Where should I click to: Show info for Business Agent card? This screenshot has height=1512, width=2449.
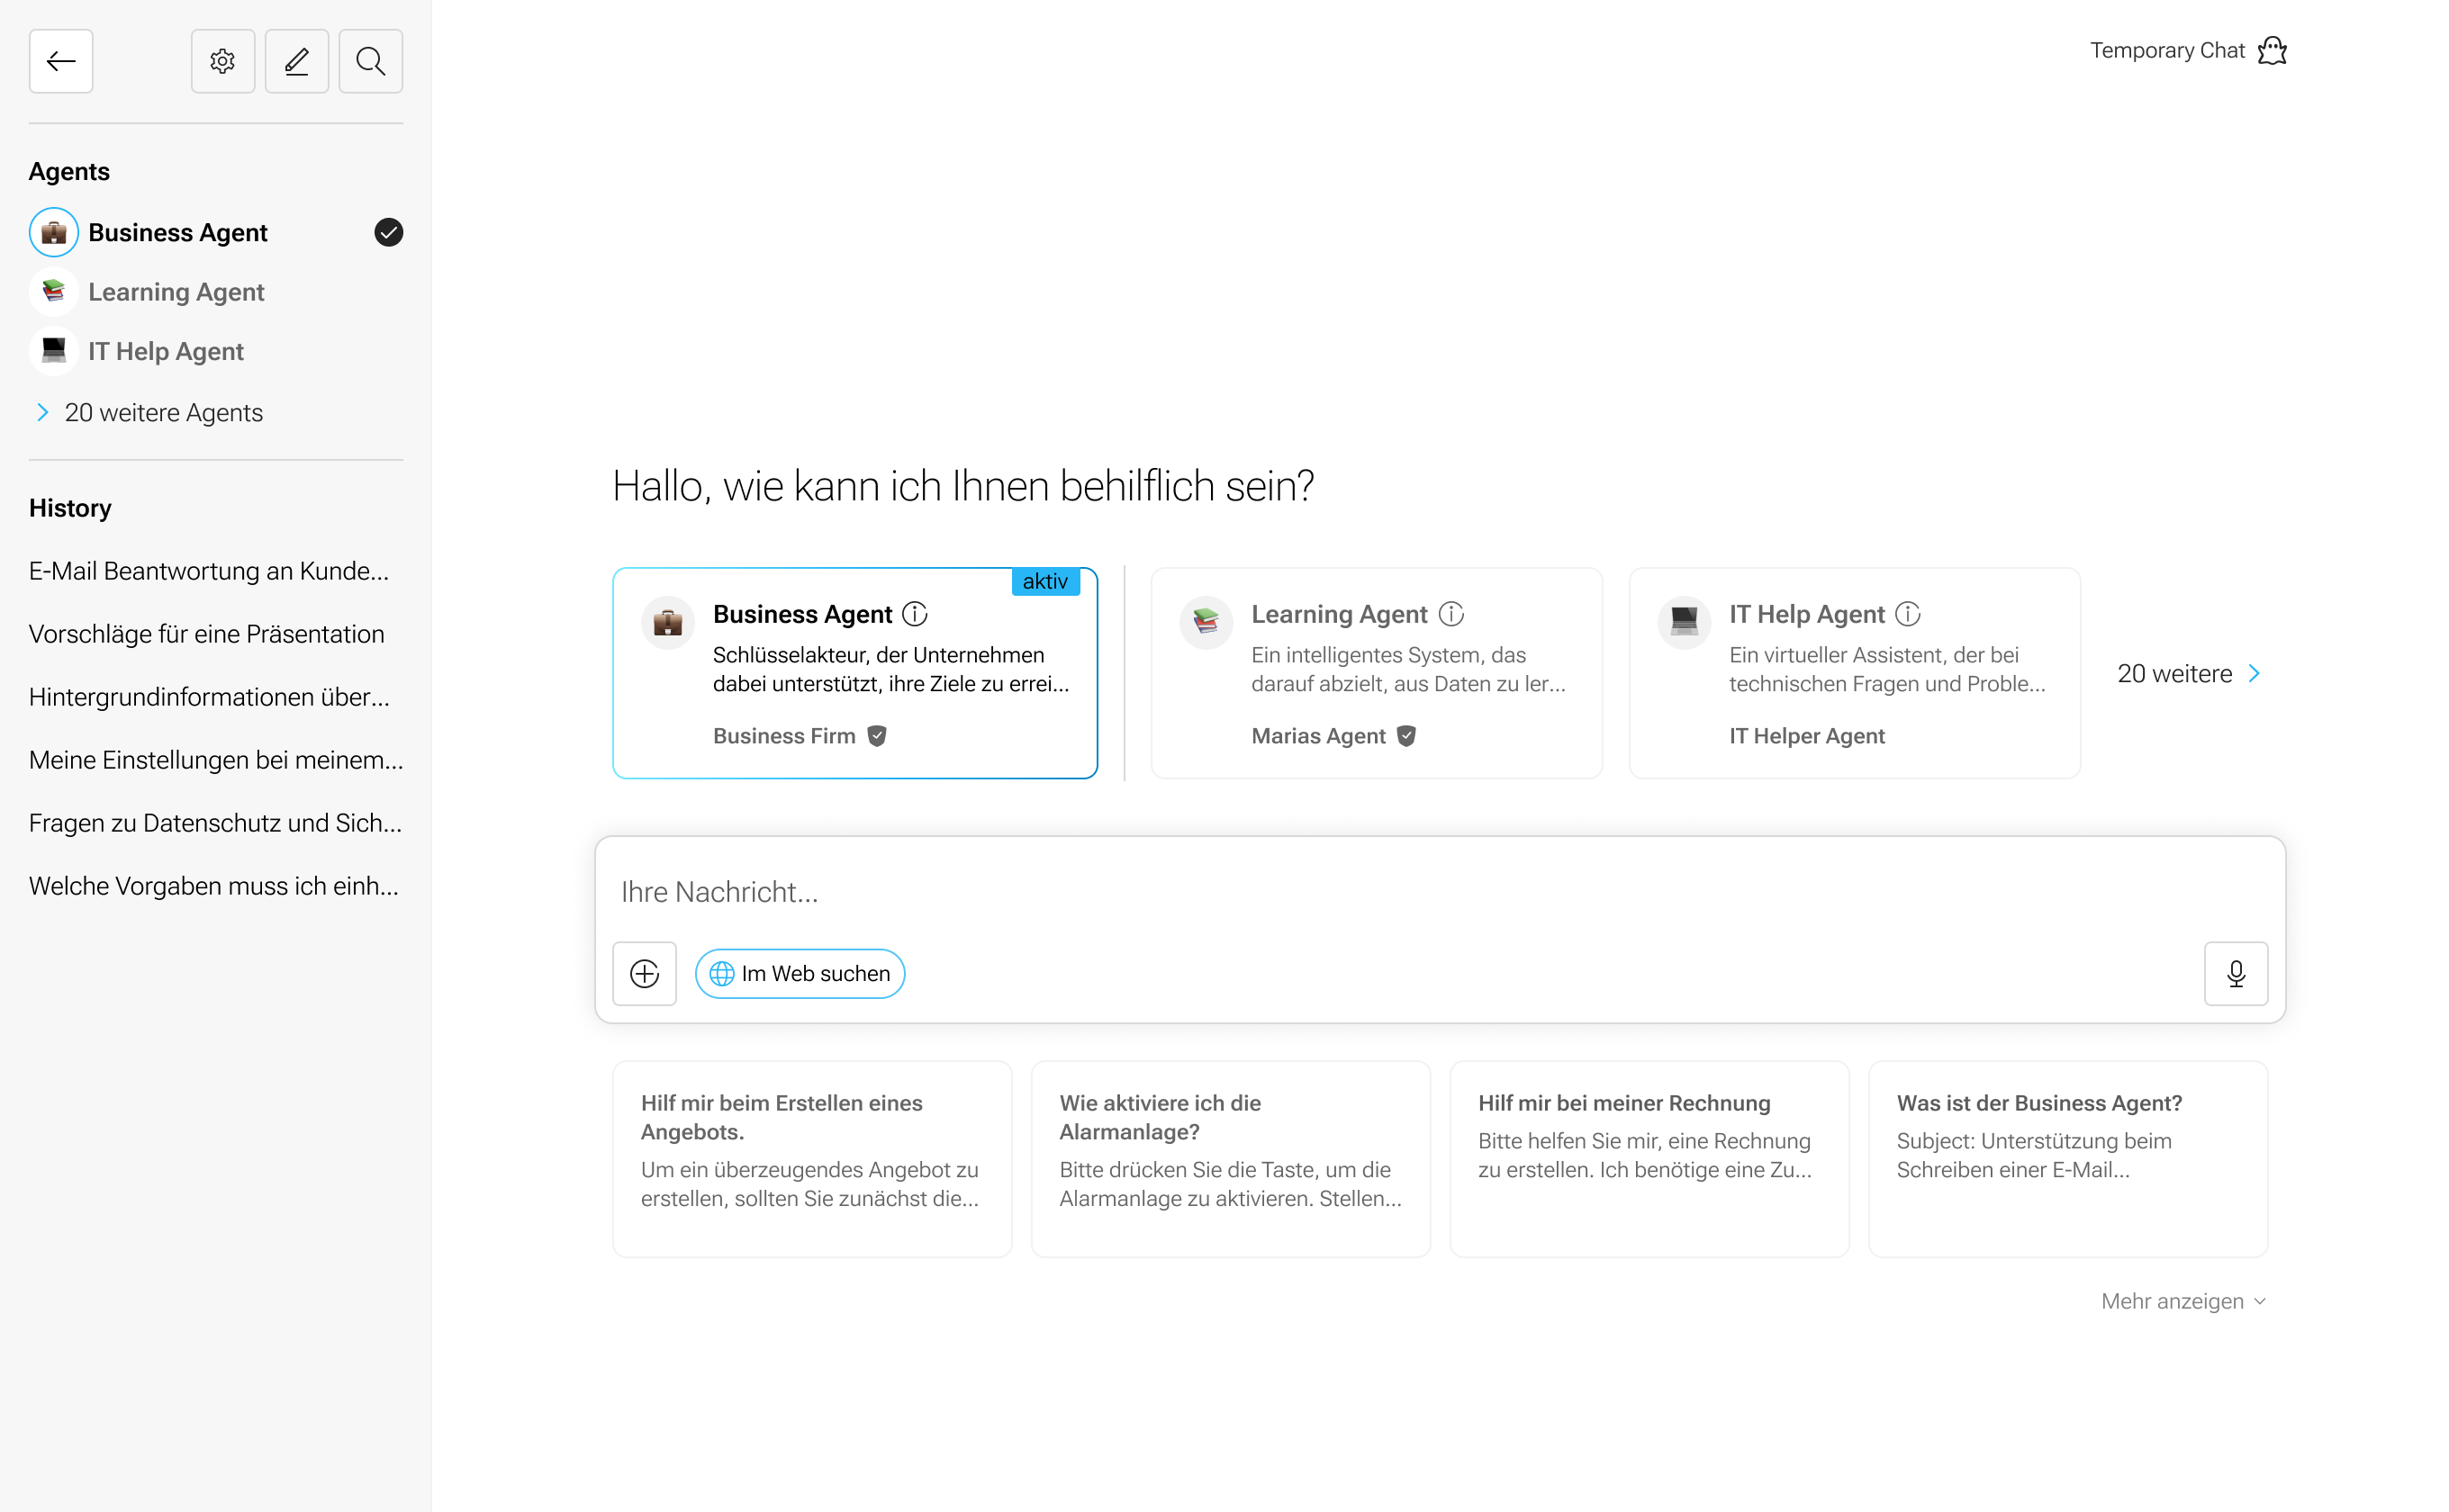tap(916, 614)
